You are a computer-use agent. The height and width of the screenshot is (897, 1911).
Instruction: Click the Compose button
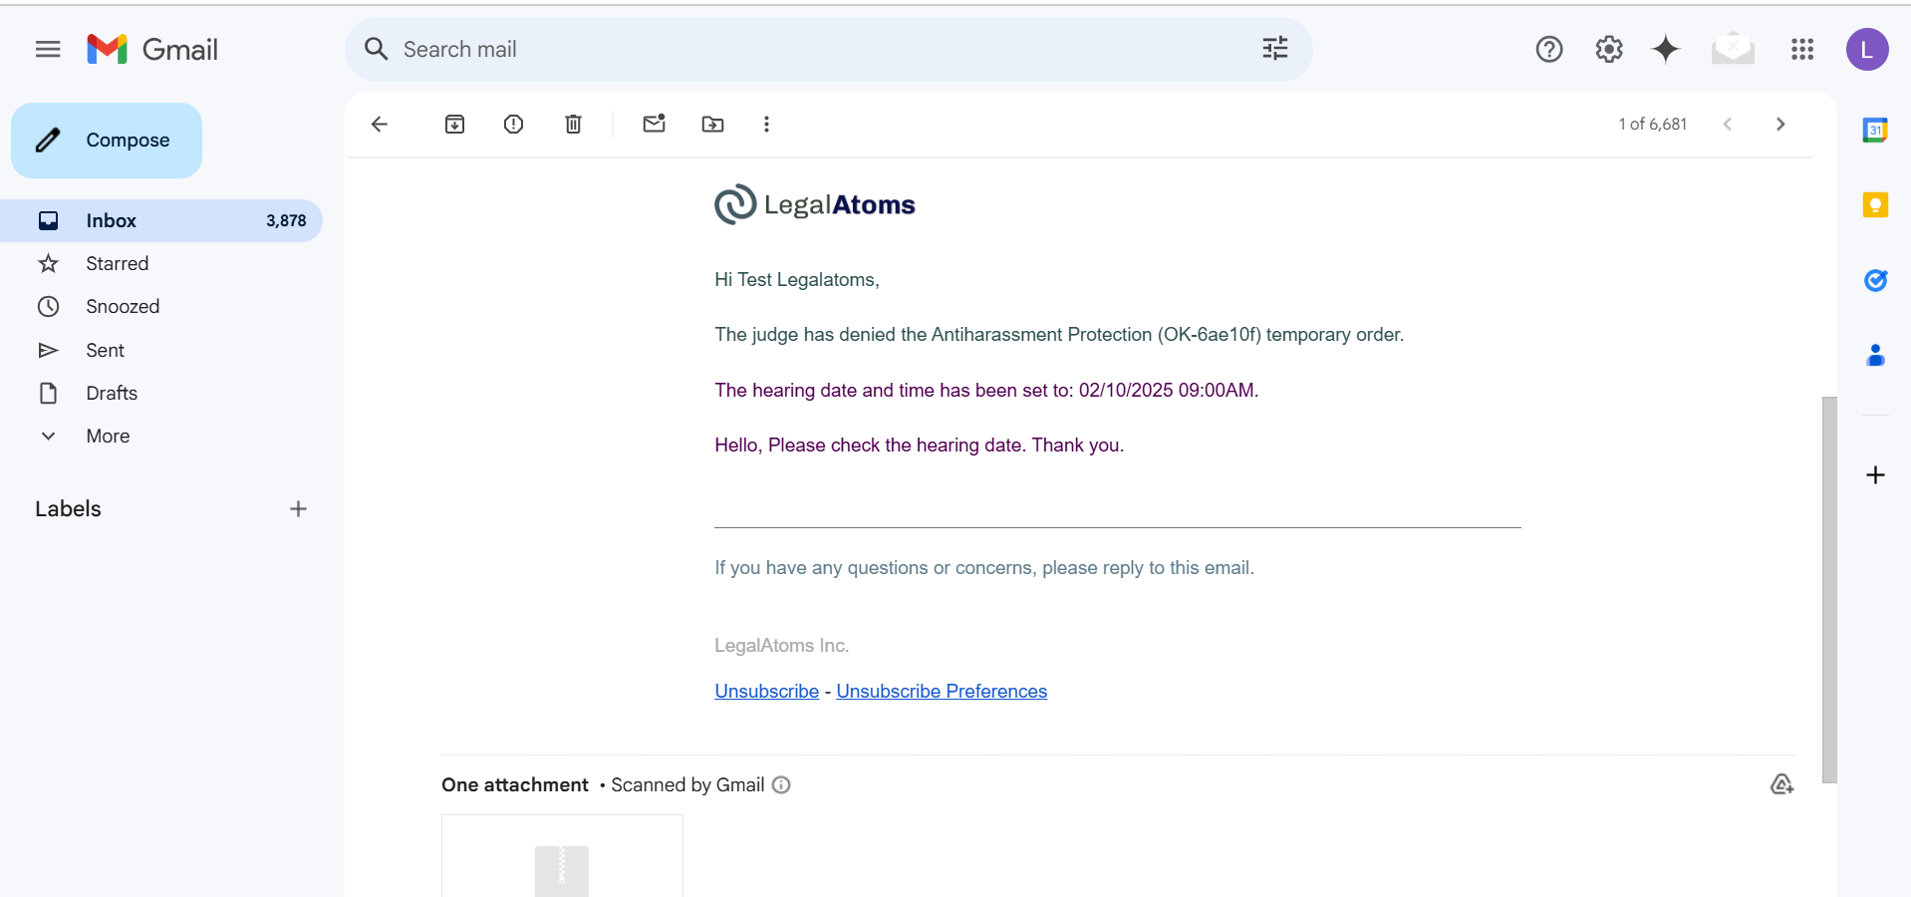(107, 141)
